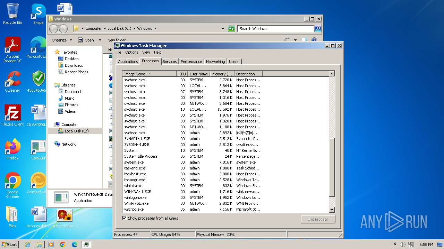Expand the Local Disk (C:) breadcrumb arrow

pyautogui.click(x=134, y=29)
